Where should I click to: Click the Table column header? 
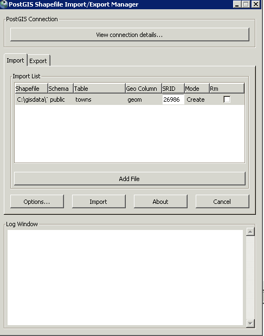pyautogui.click(x=99, y=88)
